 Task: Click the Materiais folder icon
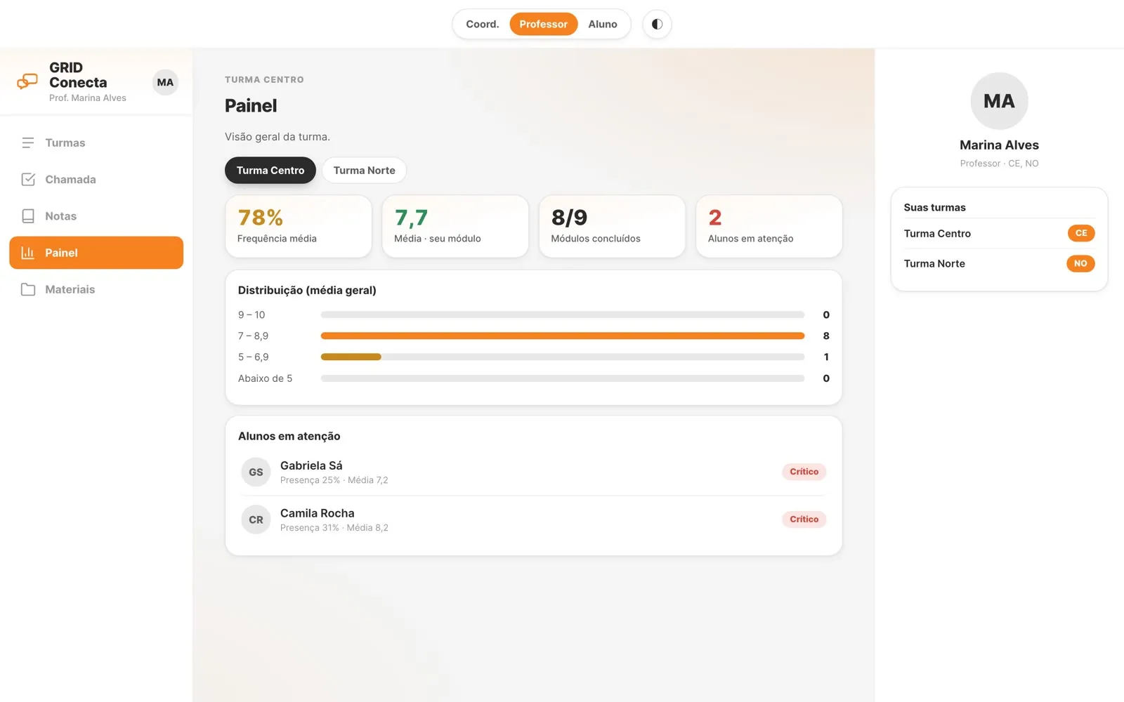pyautogui.click(x=28, y=289)
